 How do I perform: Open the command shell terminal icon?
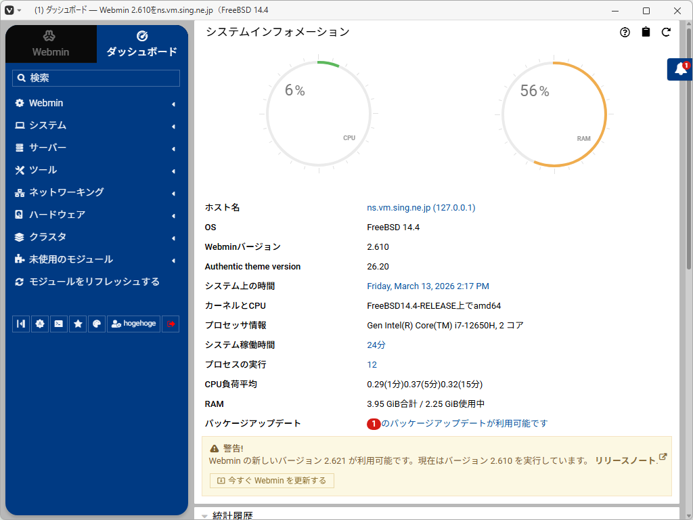(59, 324)
